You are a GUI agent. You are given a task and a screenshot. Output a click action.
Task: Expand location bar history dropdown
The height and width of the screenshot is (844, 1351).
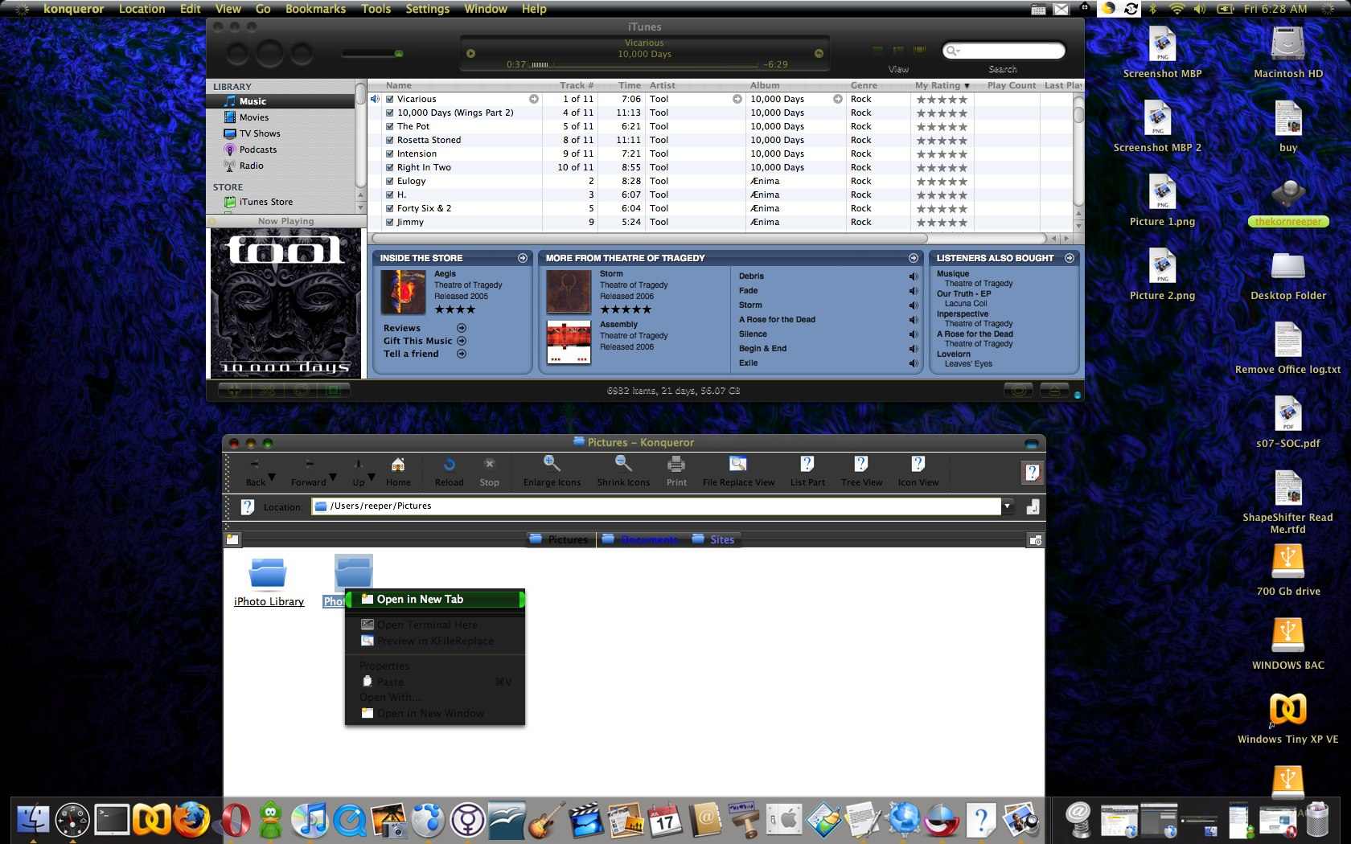[1007, 506]
